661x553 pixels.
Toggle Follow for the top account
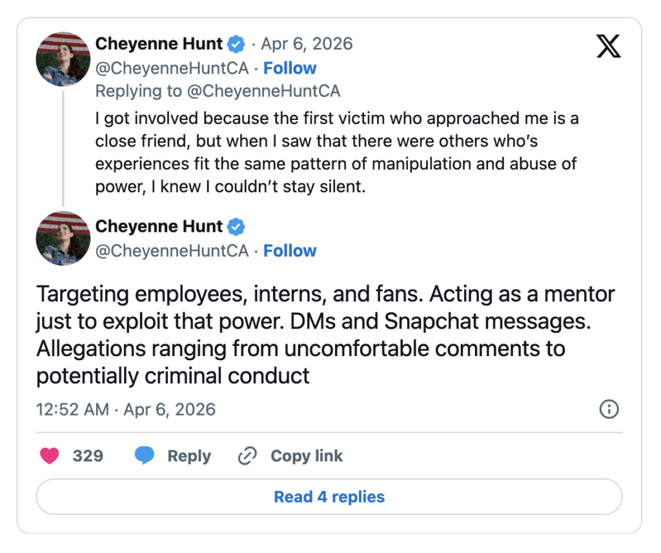tap(290, 68)
